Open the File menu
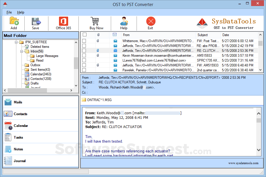 click(x=9, y=12)
